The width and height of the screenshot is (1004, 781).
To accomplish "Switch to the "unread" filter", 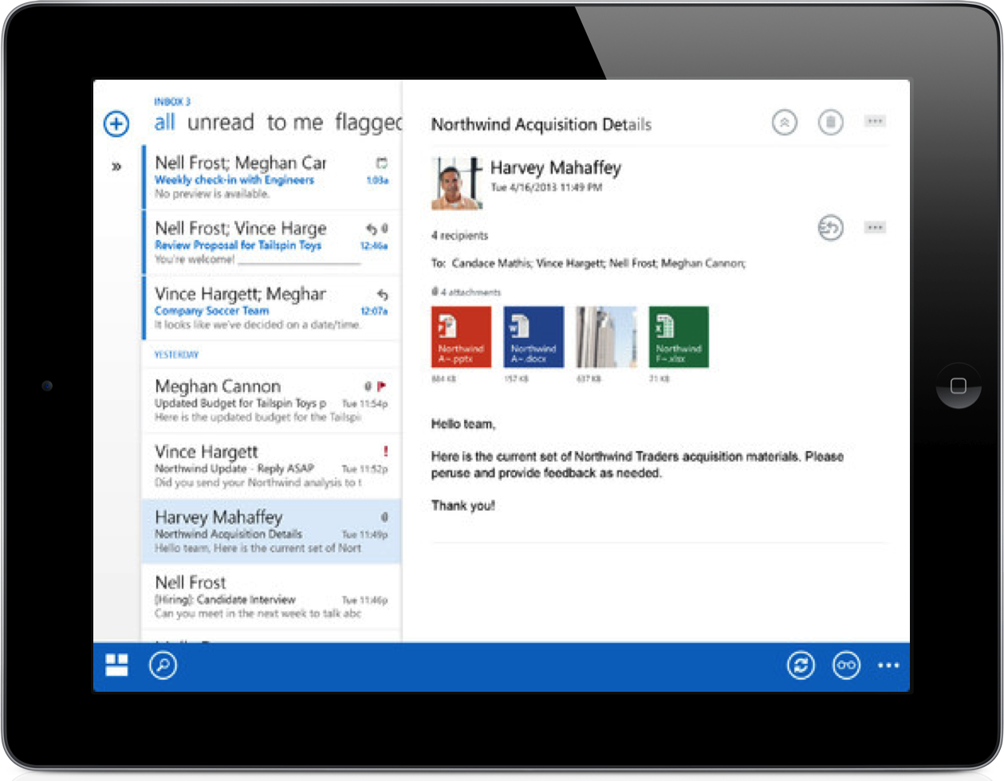I will [x=221, y=123].
